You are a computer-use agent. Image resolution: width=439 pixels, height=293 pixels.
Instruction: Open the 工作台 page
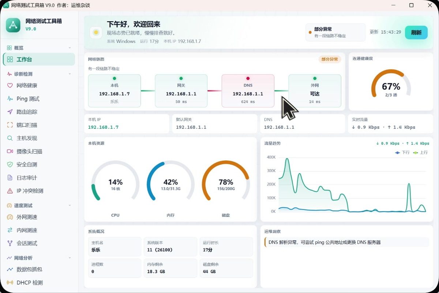(39, 59)
